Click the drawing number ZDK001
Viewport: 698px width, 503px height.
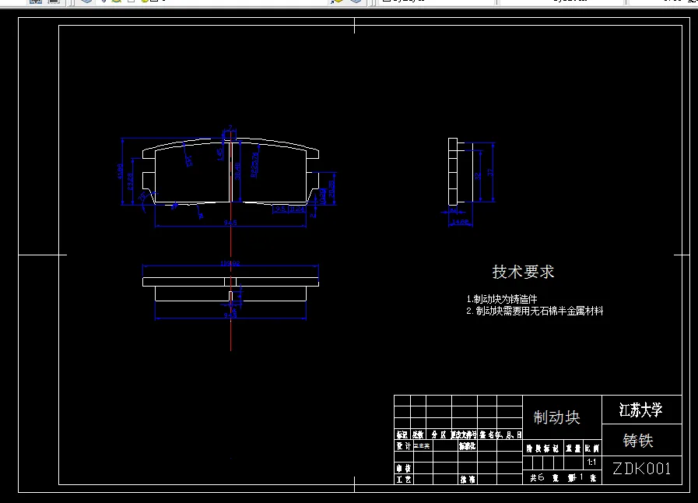641,469
